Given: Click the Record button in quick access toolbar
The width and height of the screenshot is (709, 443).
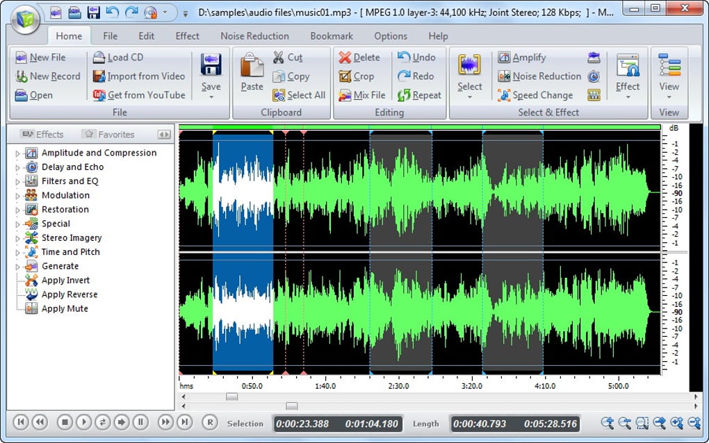Looking at the screenshot, I should tap(151, 12).
